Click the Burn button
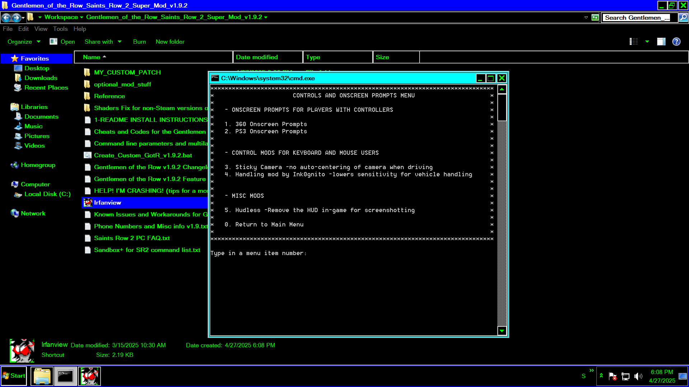Viewport: 689px width, 387px height. (140, 42)
